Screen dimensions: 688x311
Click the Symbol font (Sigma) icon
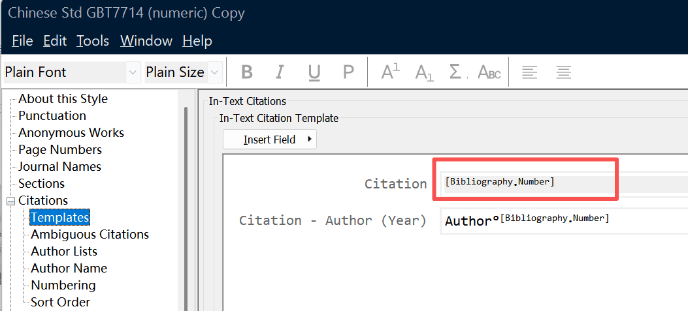pyautogui.click(x=457, y=72)
